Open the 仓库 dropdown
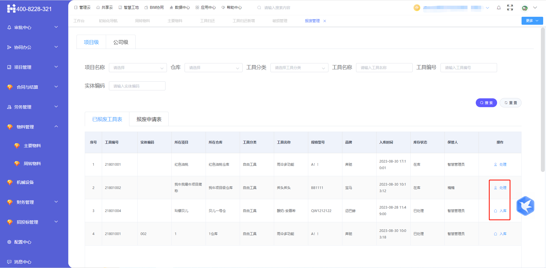Viewport: 546px width, 268px height. pyautogui.click(x=214, y=68)
